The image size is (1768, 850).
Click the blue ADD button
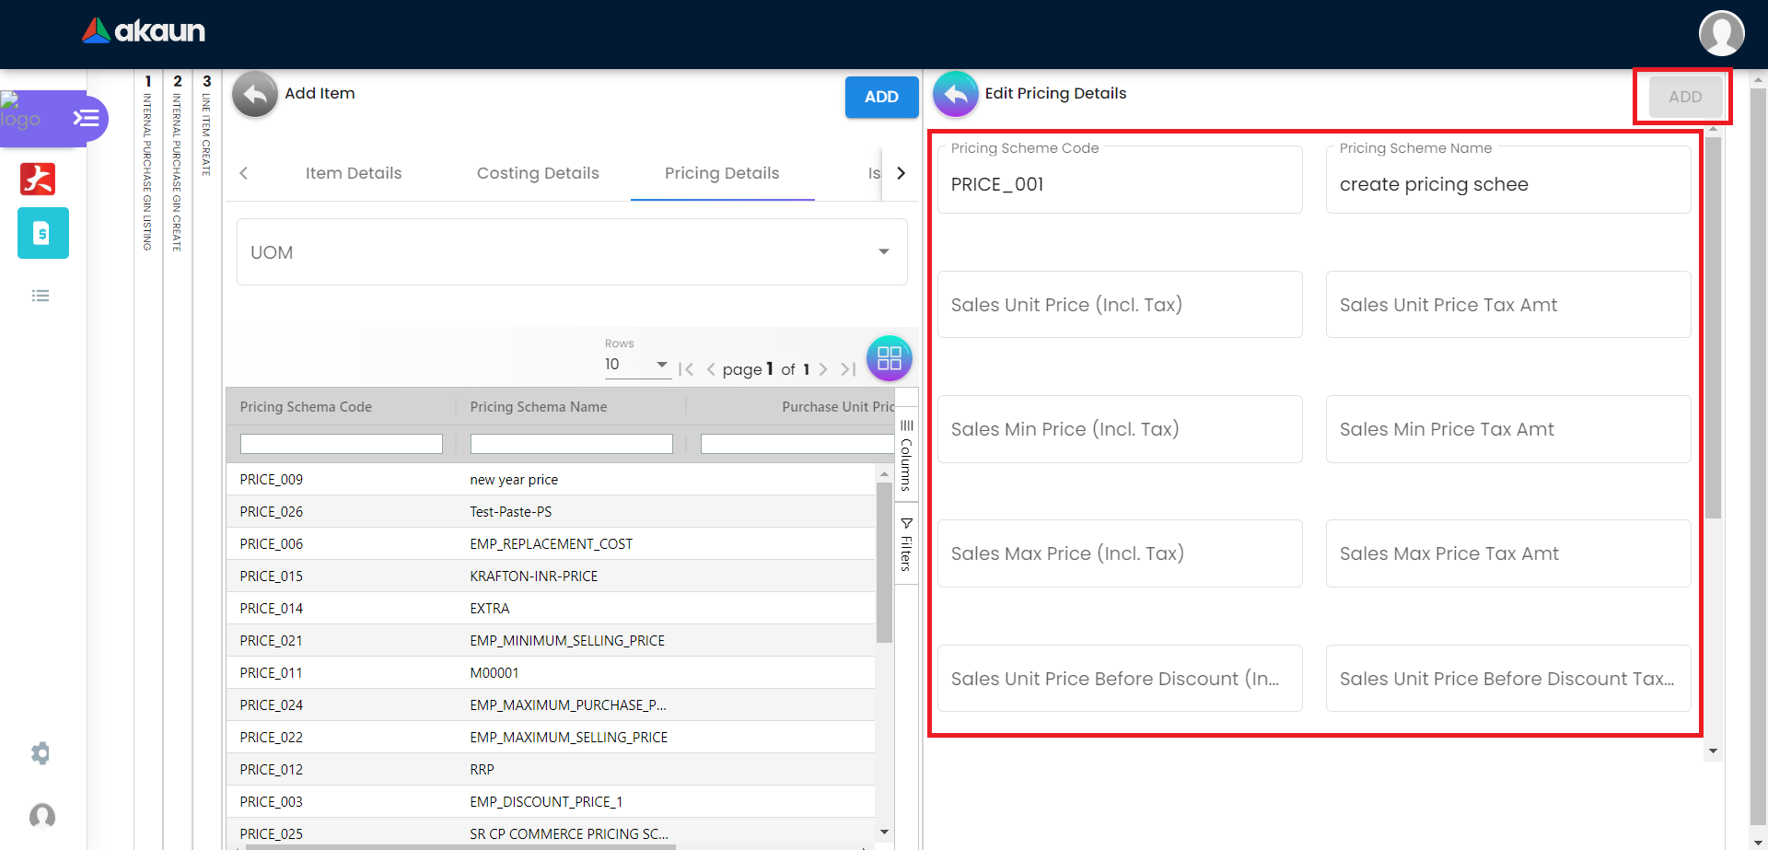point(881,97)
